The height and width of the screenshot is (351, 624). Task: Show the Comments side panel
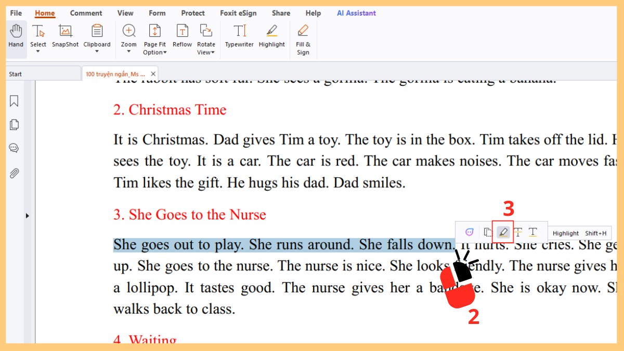14,149
